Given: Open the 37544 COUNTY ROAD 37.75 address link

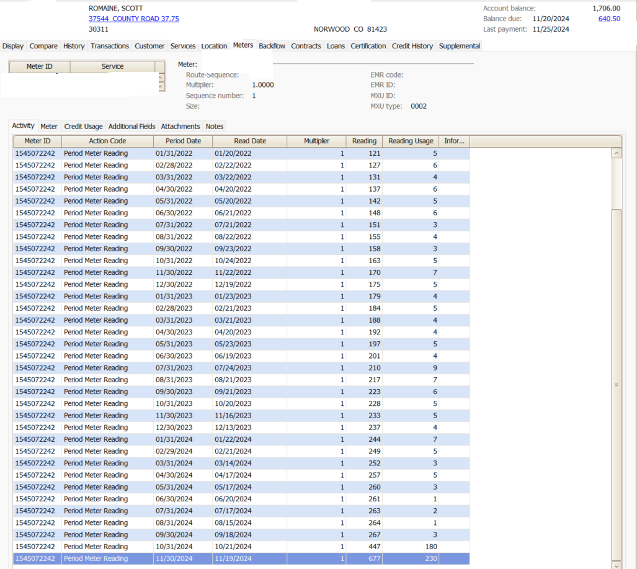Looking at the screenshot, I should (x=133, y=19).
